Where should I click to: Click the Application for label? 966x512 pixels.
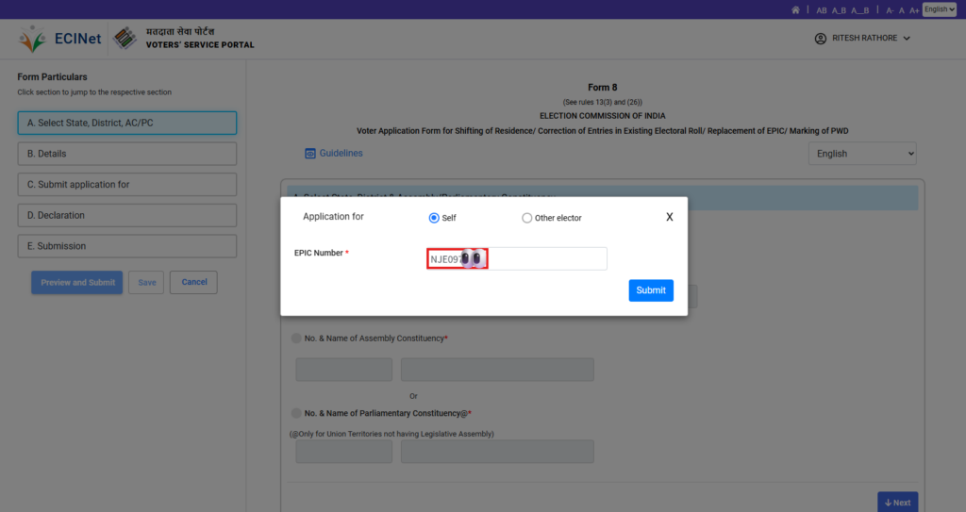(x=333, y=216)
